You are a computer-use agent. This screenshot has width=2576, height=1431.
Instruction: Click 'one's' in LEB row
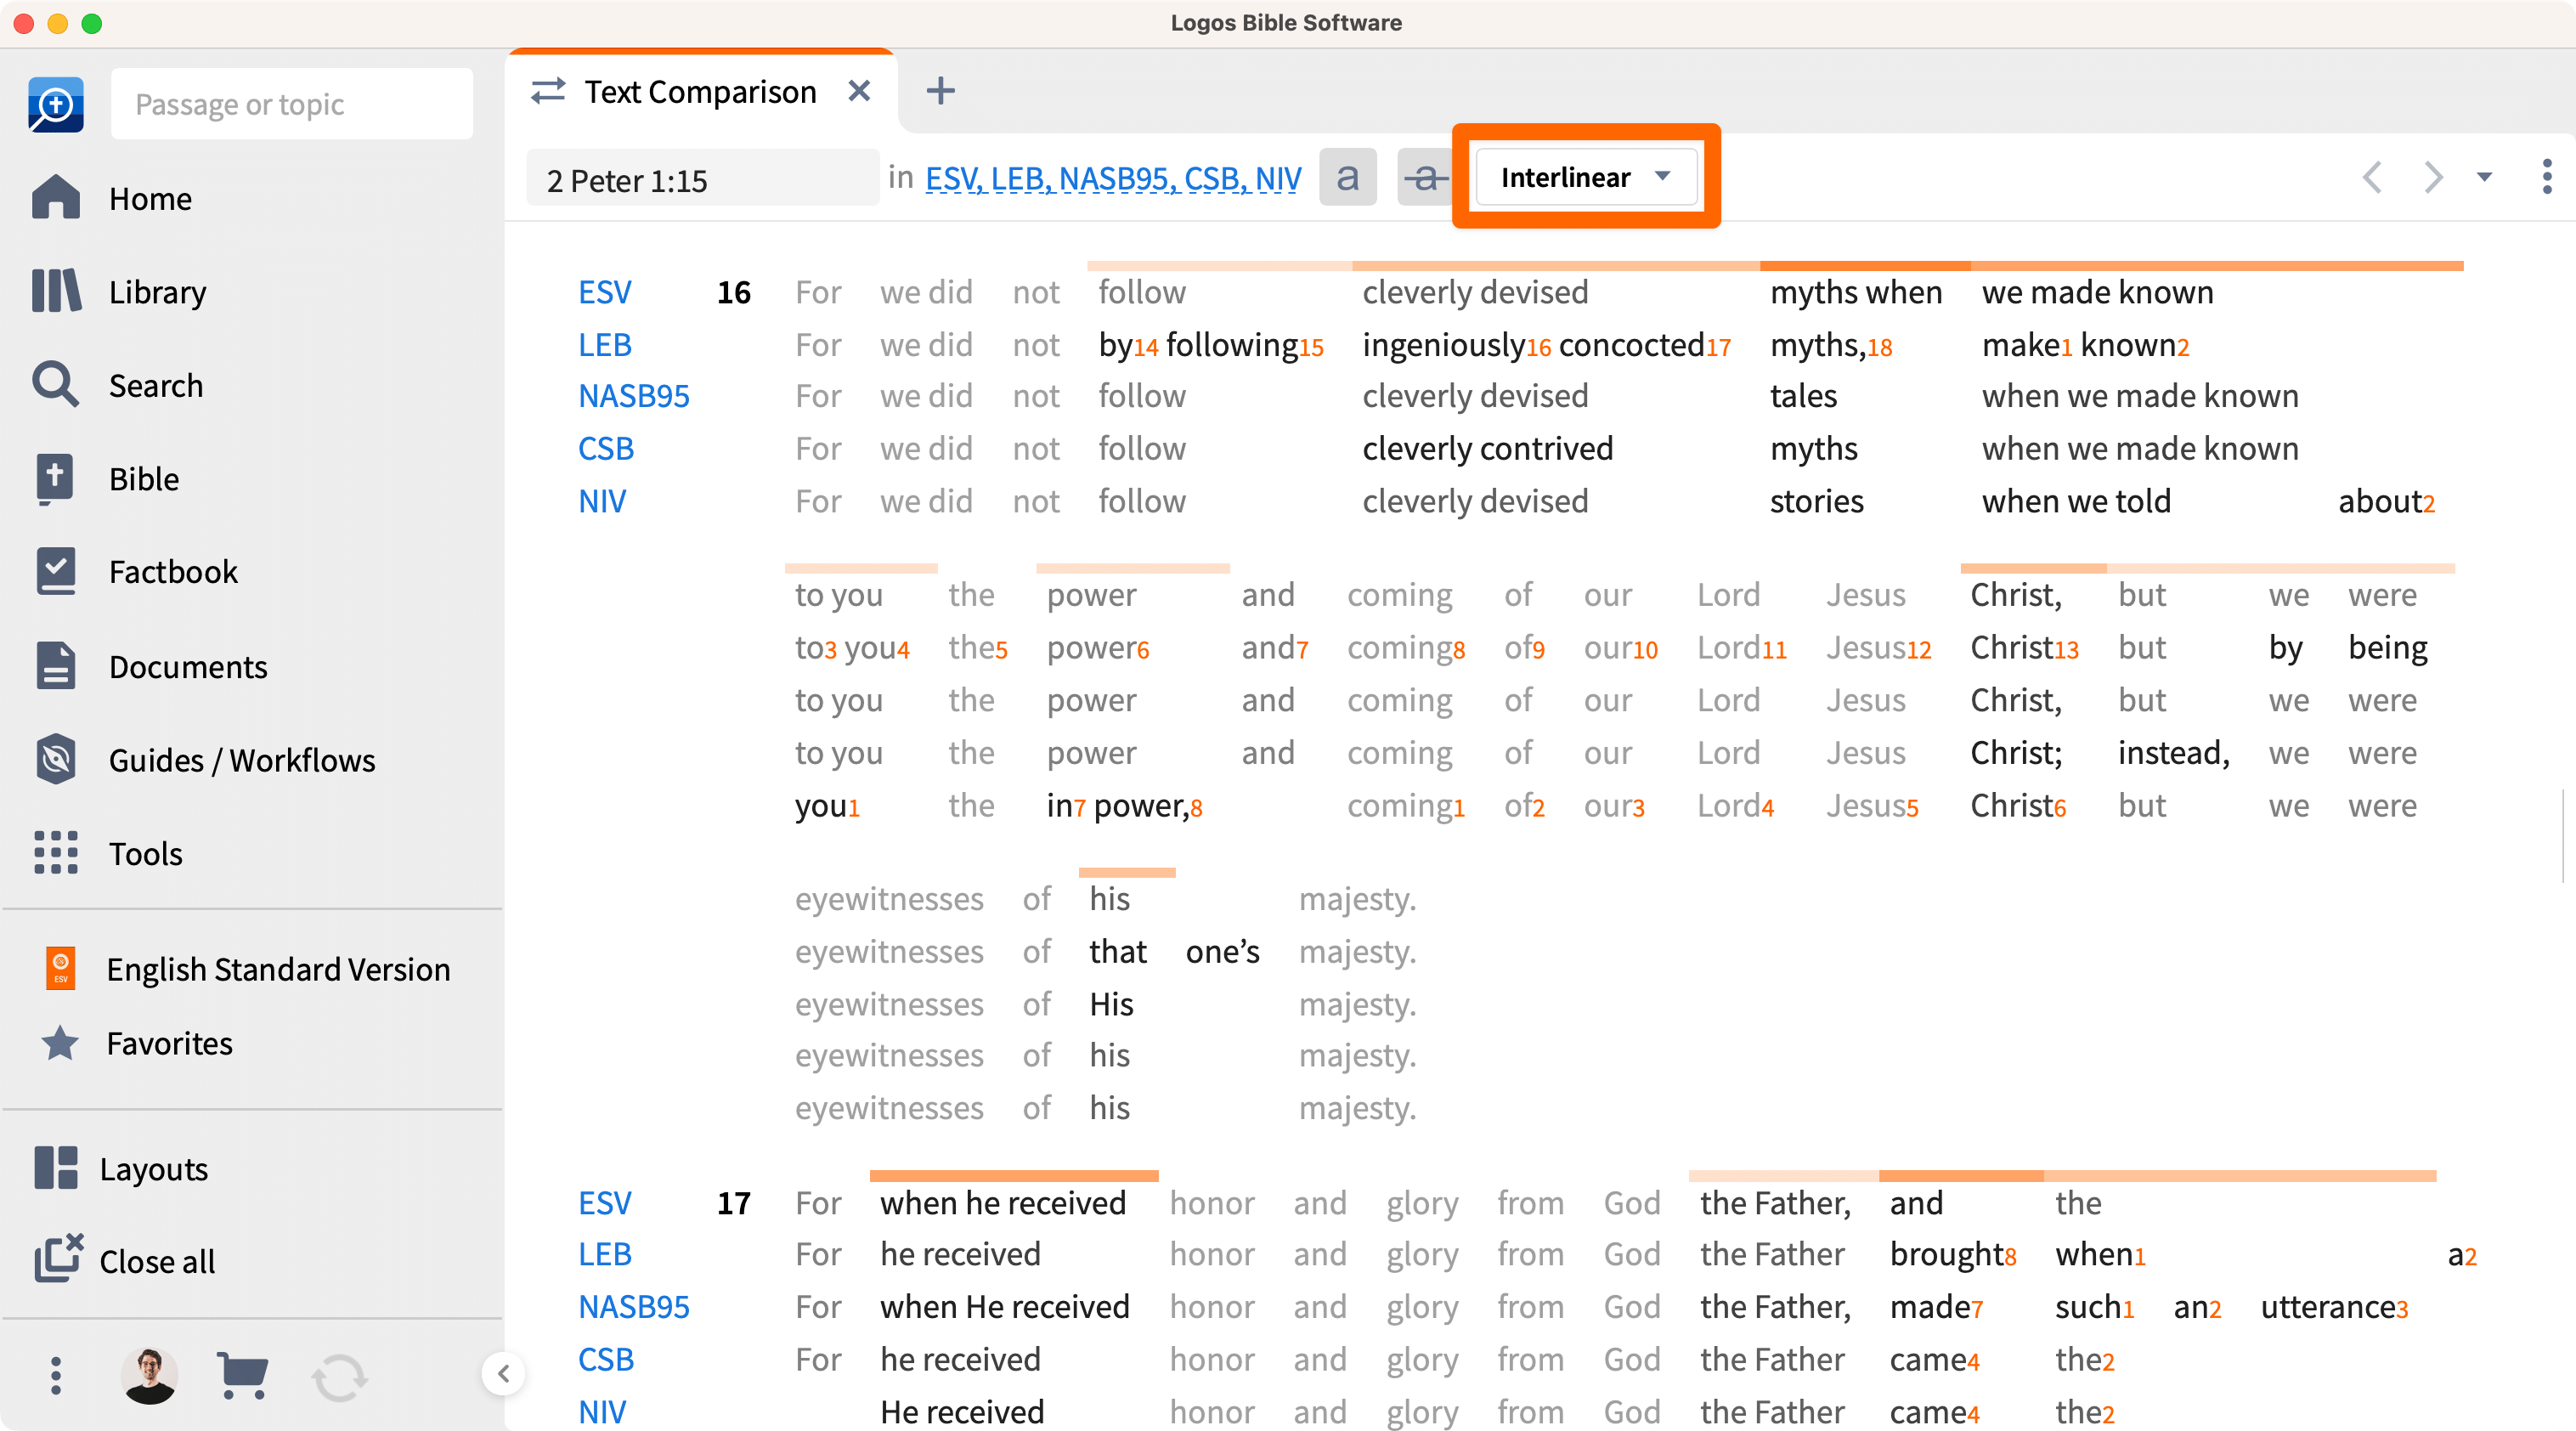pos(1222,951)
